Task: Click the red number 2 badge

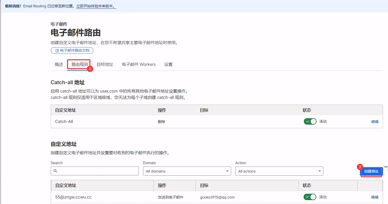Action: tap(360, 167)
